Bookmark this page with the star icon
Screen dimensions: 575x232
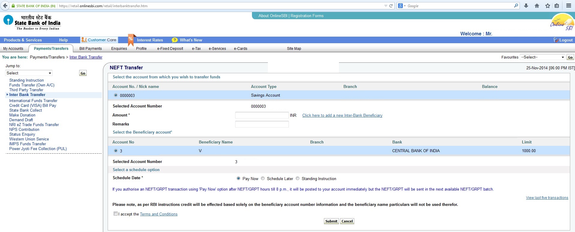pos(548,6)
